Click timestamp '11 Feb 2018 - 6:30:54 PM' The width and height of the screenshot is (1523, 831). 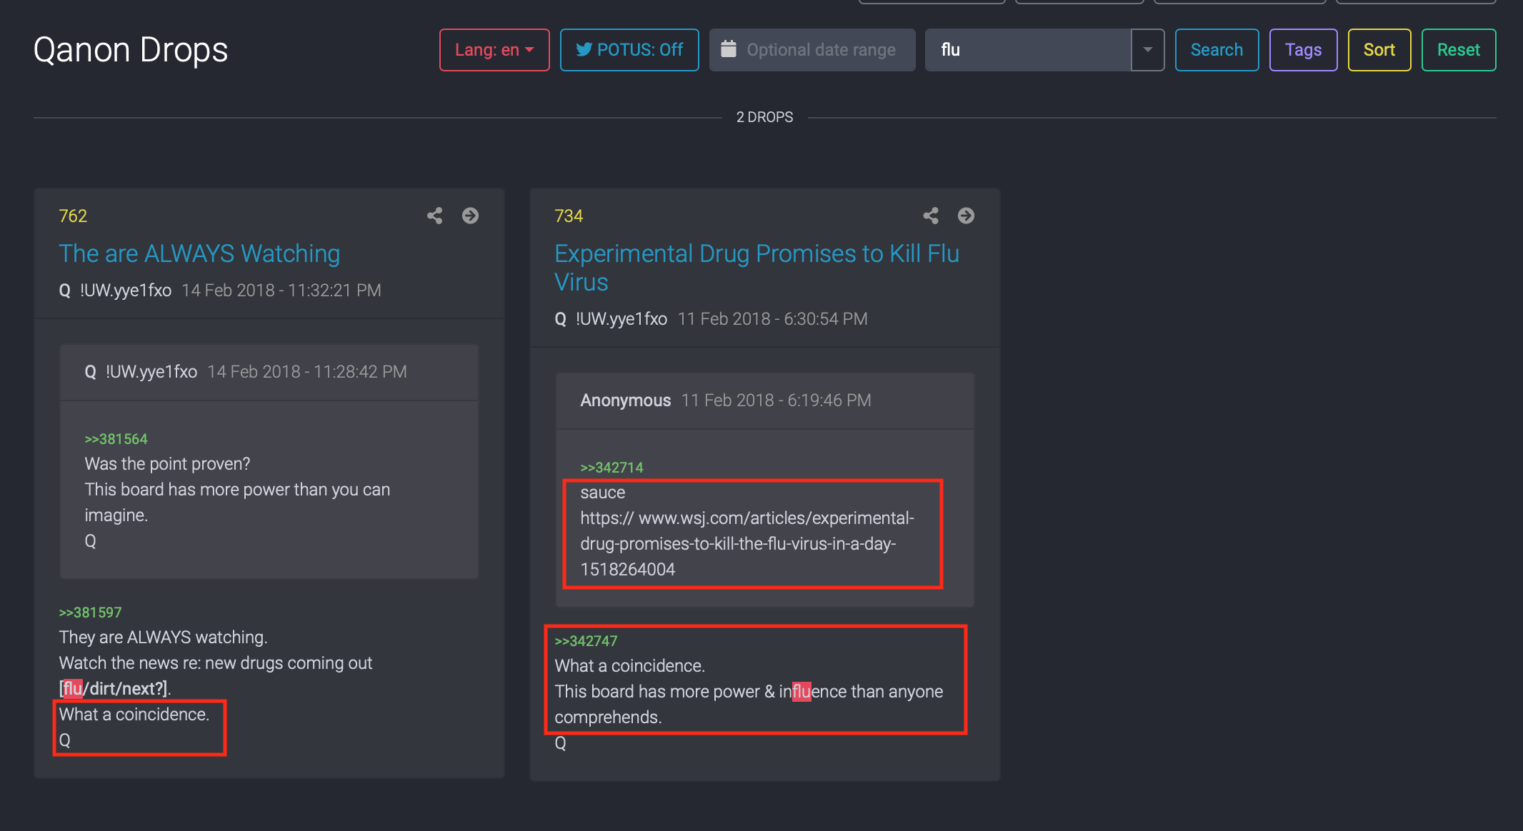click(x=772, y=319)
